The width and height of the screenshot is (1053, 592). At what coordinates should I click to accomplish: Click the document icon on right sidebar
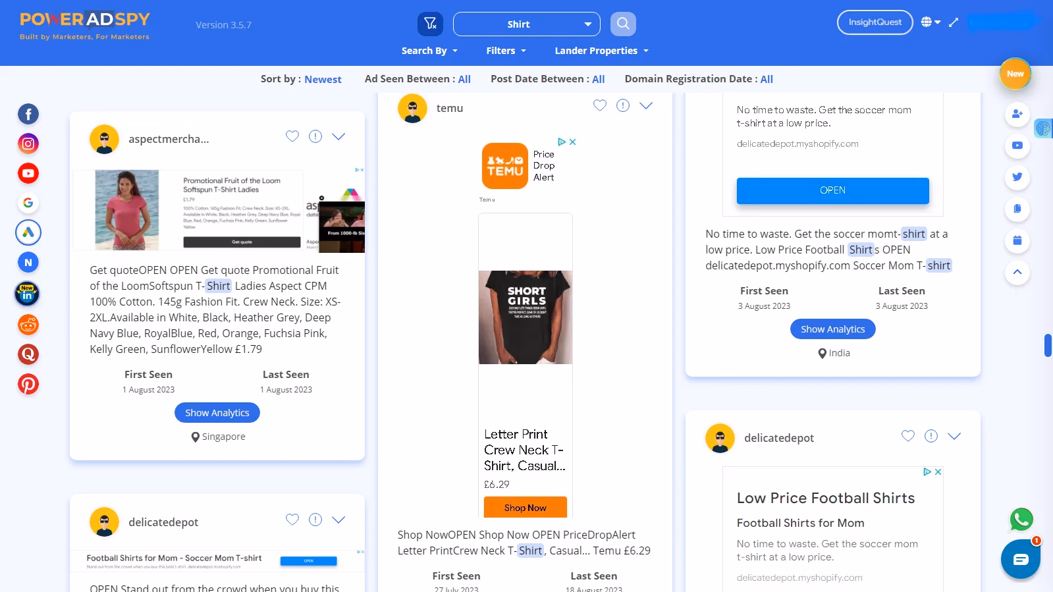[1017, 209]
